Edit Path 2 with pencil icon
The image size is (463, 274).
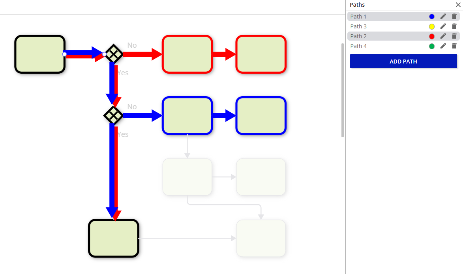[443, 36]
